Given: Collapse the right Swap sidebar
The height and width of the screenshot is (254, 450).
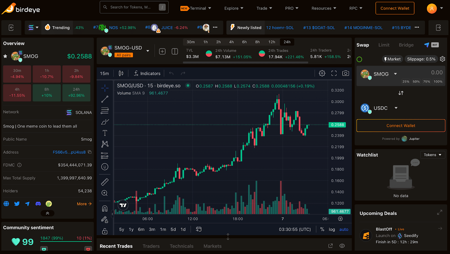Looking at the screenshot, I should click(438, 28).
